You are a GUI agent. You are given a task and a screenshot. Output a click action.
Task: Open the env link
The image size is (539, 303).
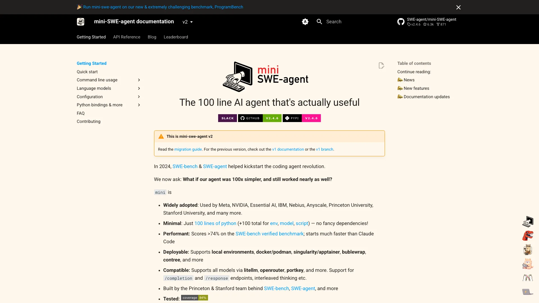pos(274,223)
